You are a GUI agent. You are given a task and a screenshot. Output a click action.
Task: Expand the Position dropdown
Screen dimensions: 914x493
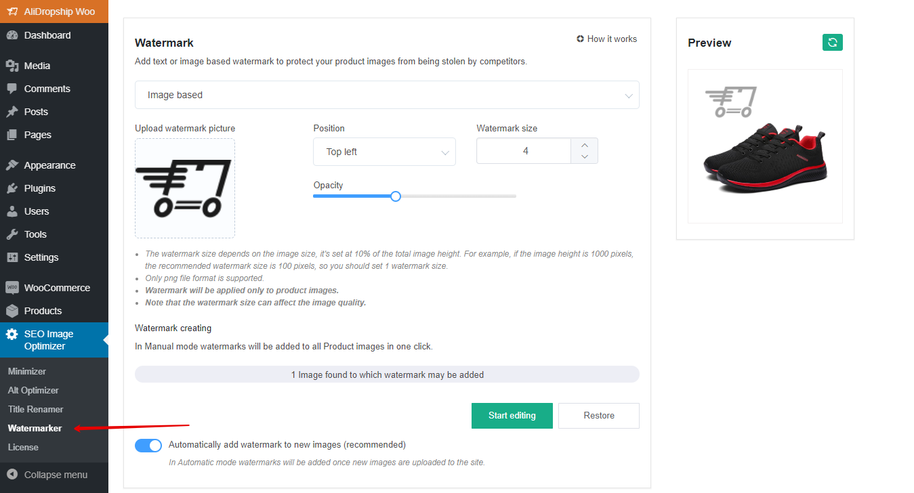pyautogui.click(x=384, y=152)
